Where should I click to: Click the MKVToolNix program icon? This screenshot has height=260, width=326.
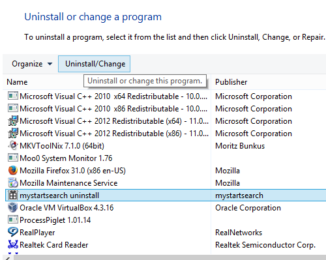click(13, 146)
